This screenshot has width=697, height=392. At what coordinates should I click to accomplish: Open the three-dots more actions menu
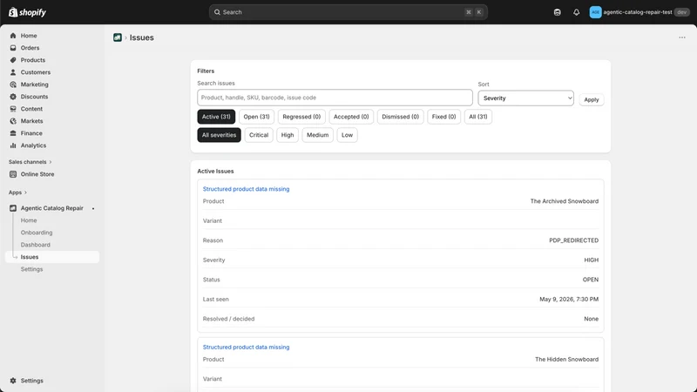tap(682, 37)
